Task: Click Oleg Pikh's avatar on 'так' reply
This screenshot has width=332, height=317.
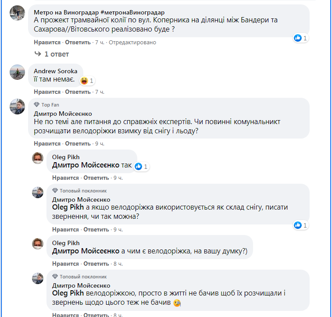Action: coord(38,158)
